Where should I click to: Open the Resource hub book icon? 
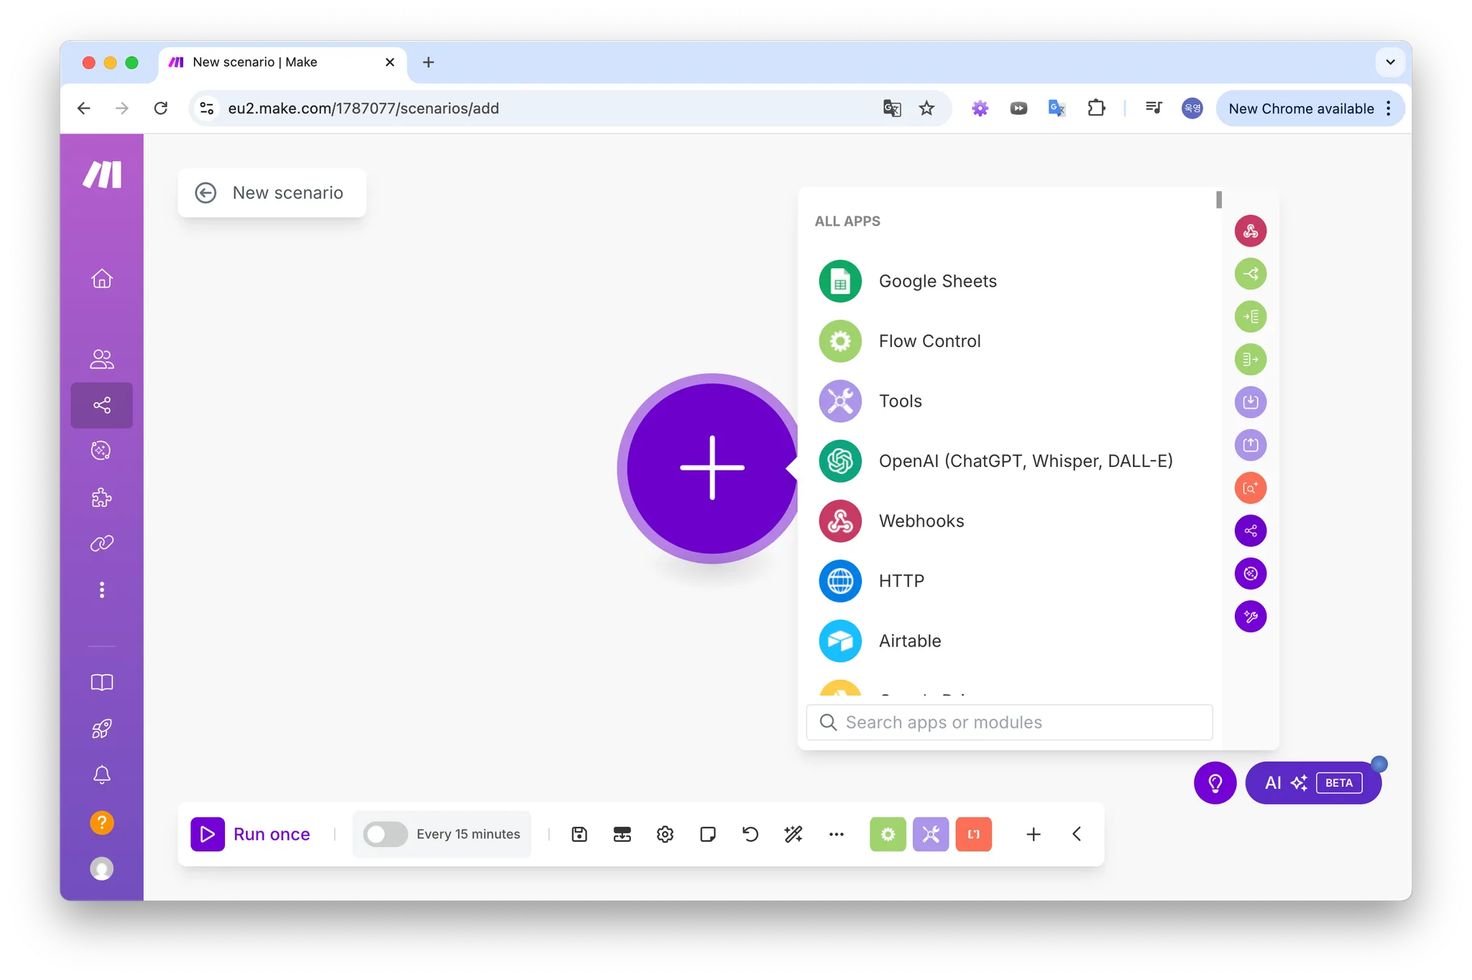tap(101, 683)
